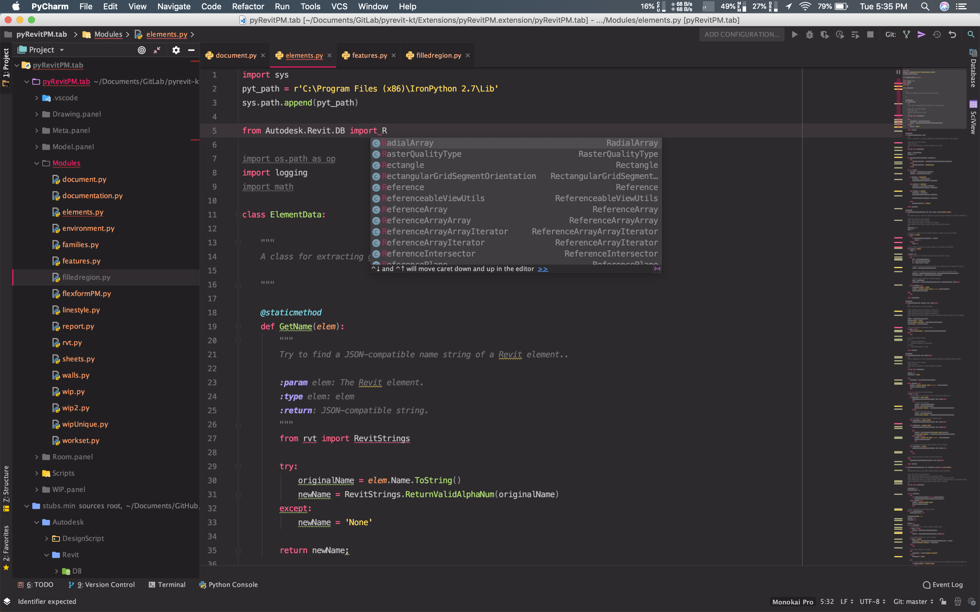Screen dimensions: 980x612
Task: Click the Git rollback icon
Action: [x=953, y=34]
